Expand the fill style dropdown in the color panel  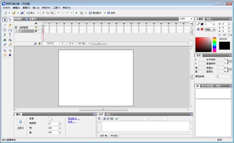click(210, 29)
